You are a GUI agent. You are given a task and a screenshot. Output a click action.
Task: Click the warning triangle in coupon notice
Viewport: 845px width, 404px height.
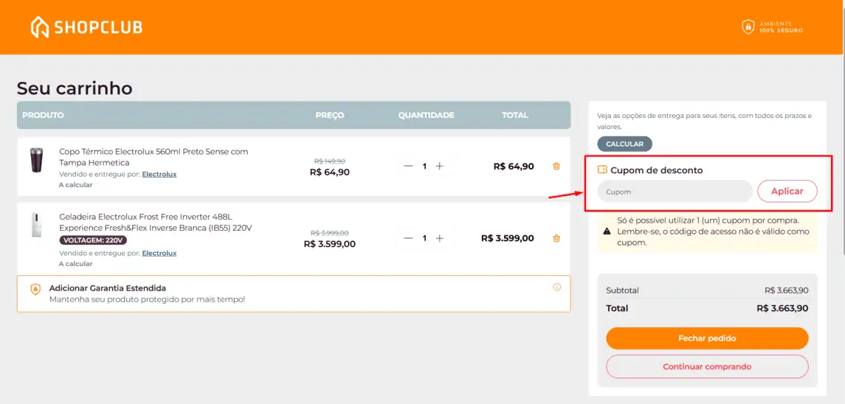pos(607,231)
